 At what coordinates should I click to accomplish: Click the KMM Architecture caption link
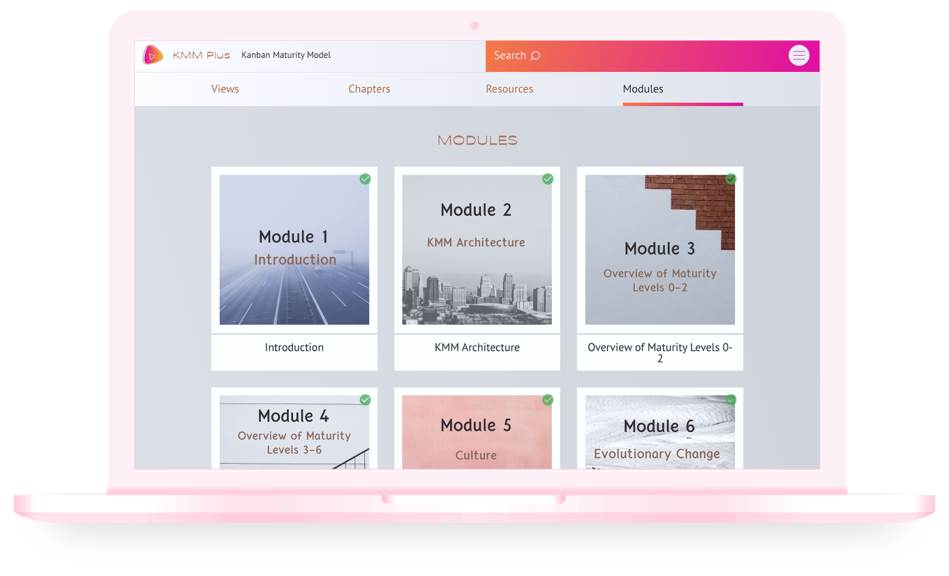pyautogui.click(x=477, y=348)
